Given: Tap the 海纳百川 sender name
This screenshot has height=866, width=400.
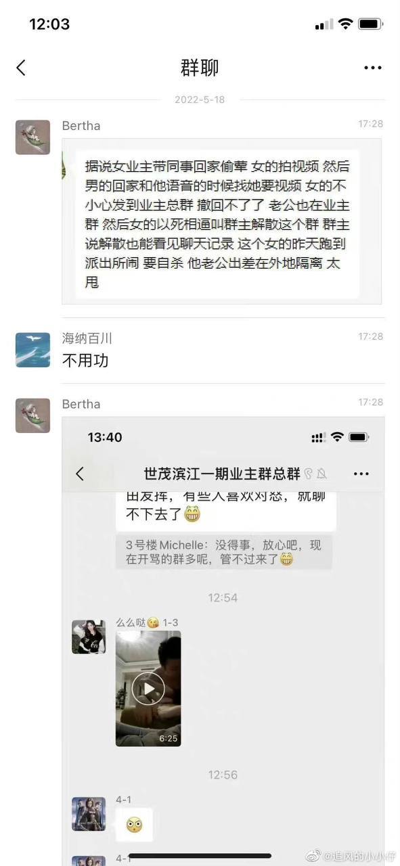Looking at the screenshot, I should point(87,338).
